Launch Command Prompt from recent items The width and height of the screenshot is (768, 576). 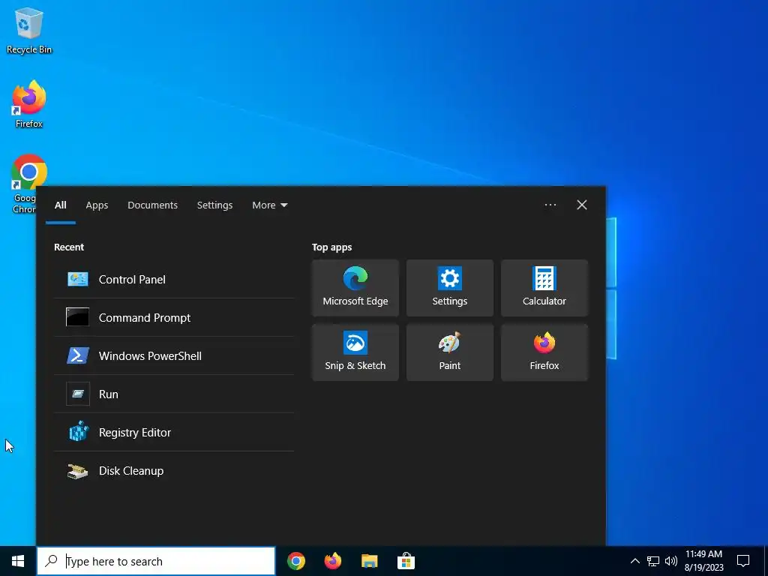point(174,318)
